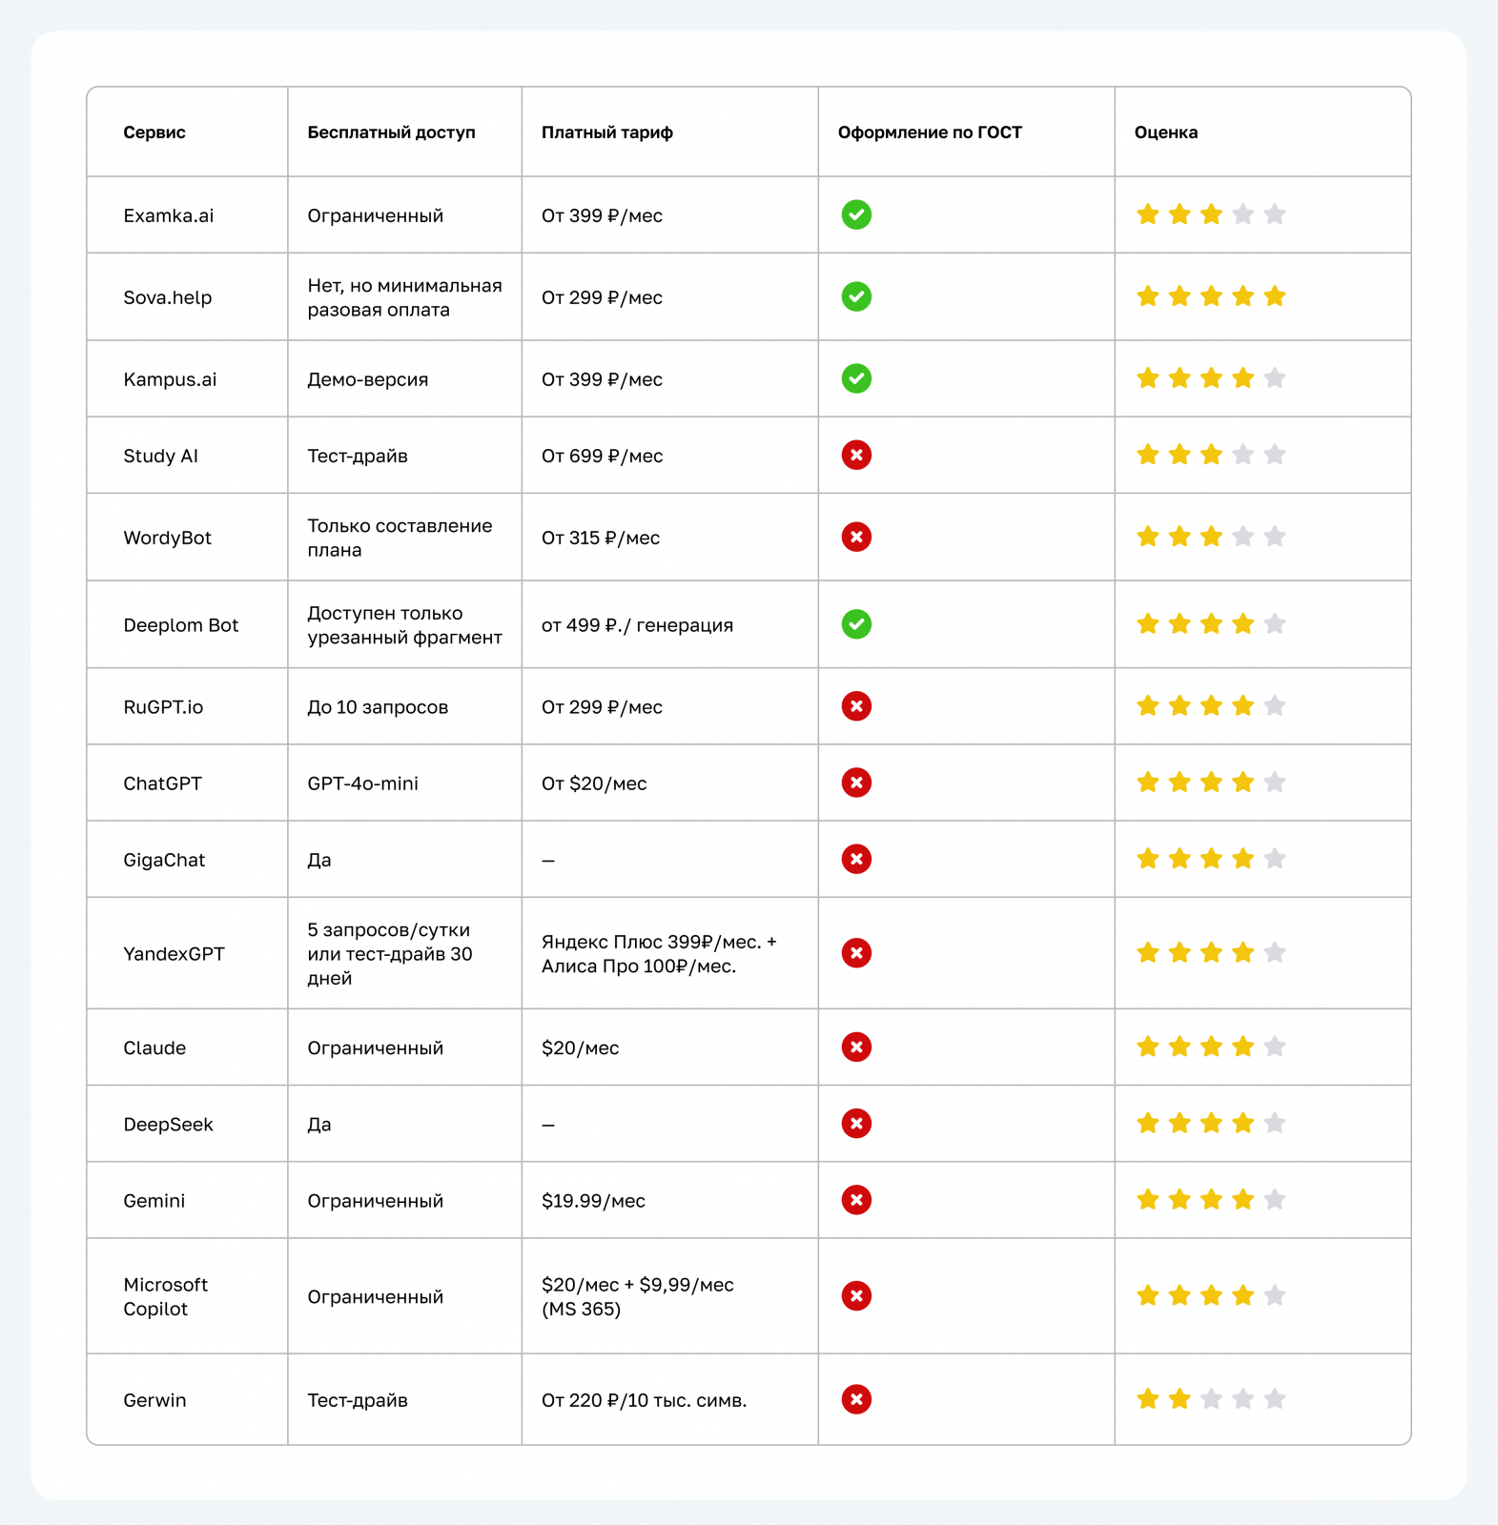Click the red cross in YandexGPT row
This screenshot has width=1498, height=1525.
coord(856,953)
